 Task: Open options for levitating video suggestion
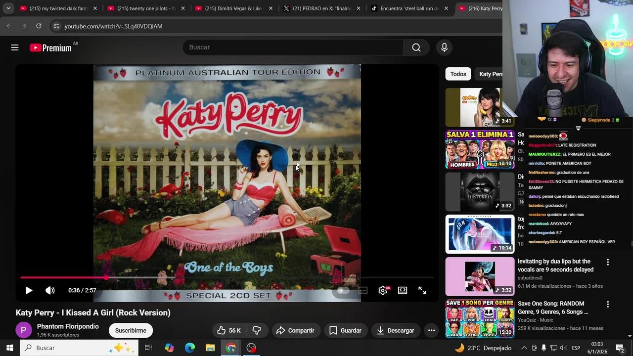click(608, 262)
